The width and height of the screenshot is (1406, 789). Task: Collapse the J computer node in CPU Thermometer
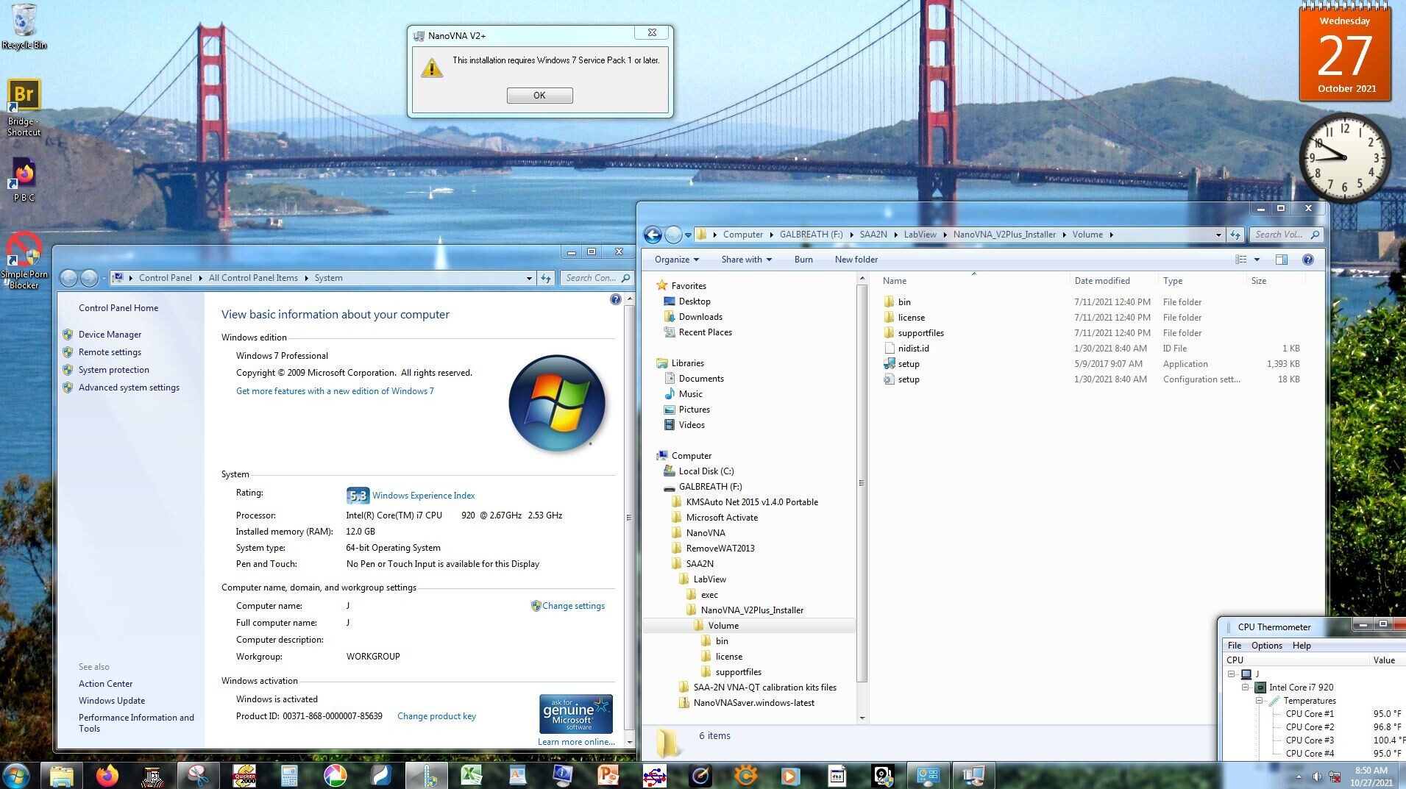(1232, 674)
